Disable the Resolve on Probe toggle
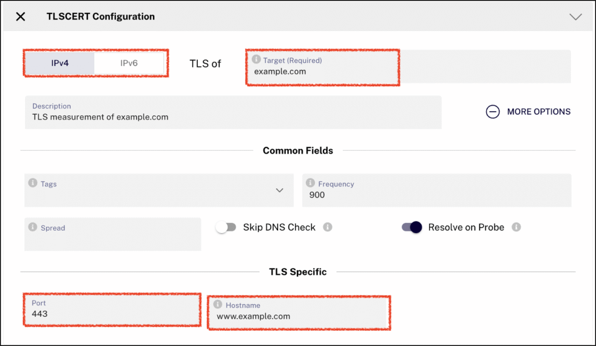Image resolution: width=596 pixels, height=346 pixels. 411,228
